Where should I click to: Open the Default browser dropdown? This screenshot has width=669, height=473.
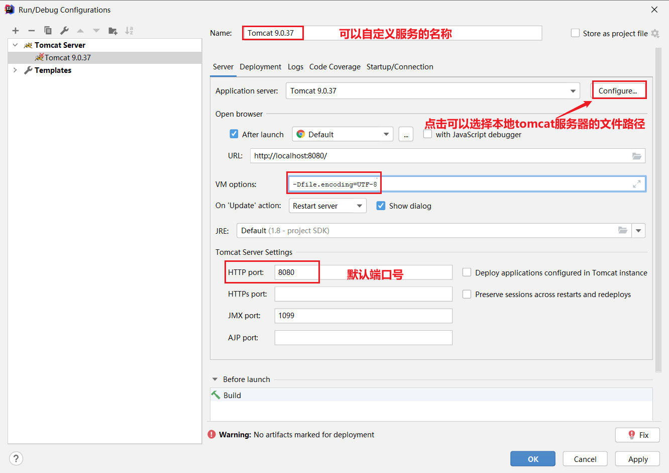pyautogui.click(x=343, y=134)
